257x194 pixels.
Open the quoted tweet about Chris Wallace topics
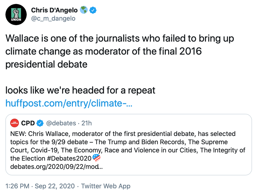(x=128, y=146)
